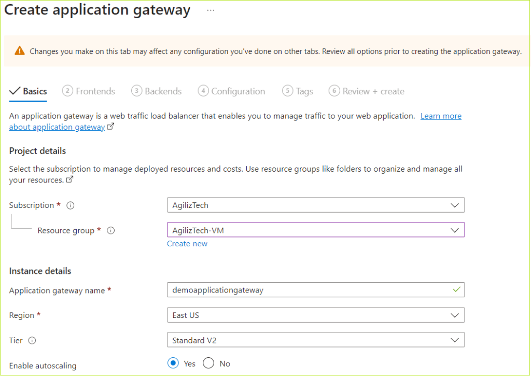Viewport: 531px width, 376px height.
Task: Open the Subscription dropdown
Action: tap(455, 205)
